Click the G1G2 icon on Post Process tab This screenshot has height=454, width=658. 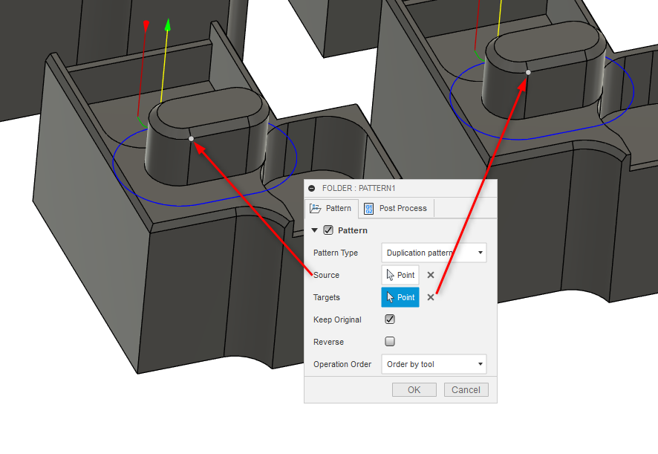point(368,208)
